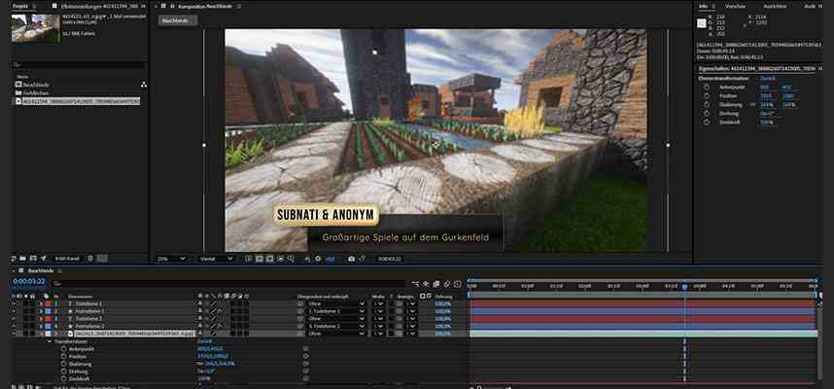Open Show Channel options below viewer
Image resolution: width=834 pixels, height=389 pixels.
click(x=307, y=259)
